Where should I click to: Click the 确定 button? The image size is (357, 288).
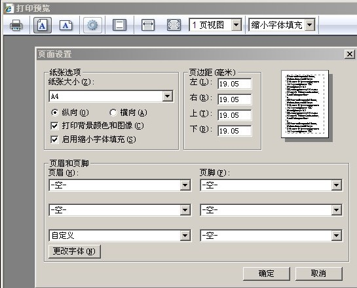point(267,274)
